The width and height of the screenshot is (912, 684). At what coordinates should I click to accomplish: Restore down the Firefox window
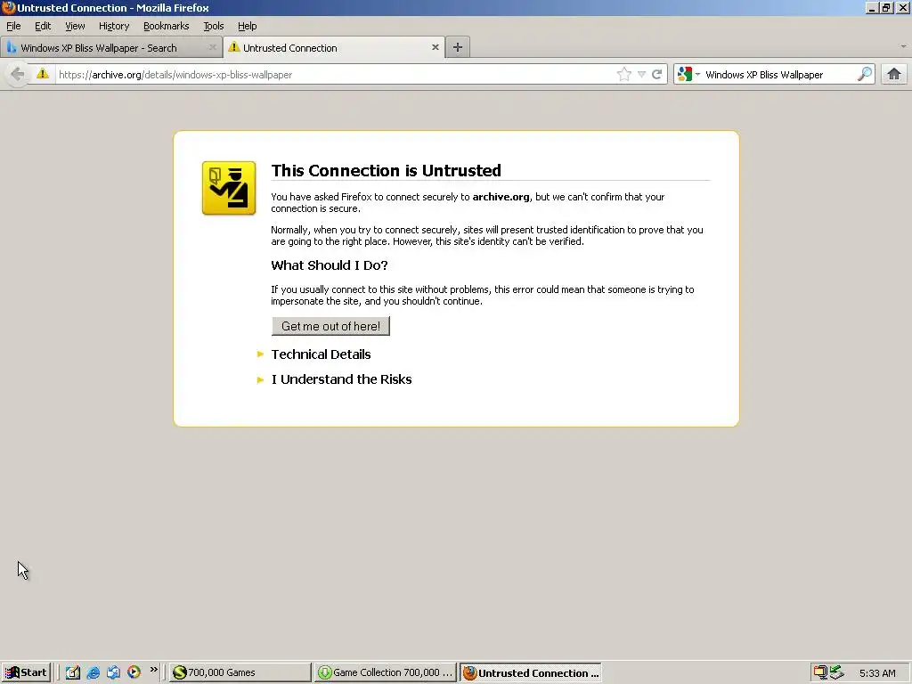(886, 8)
